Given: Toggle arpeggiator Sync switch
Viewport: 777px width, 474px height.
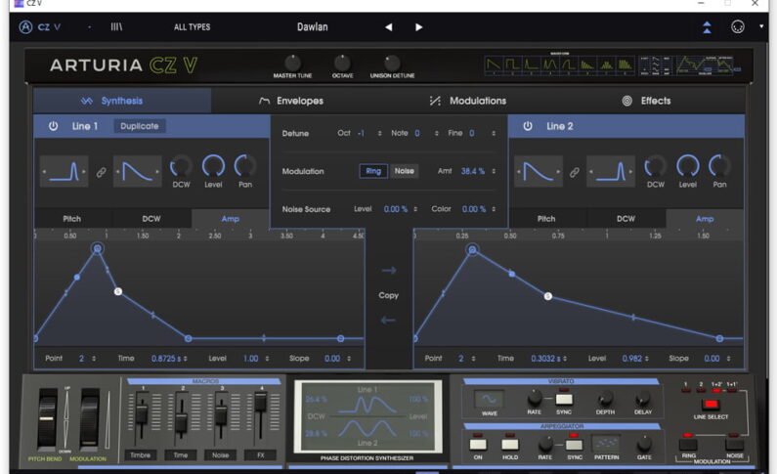Looking at the screenshot, I should pos(574,444).
